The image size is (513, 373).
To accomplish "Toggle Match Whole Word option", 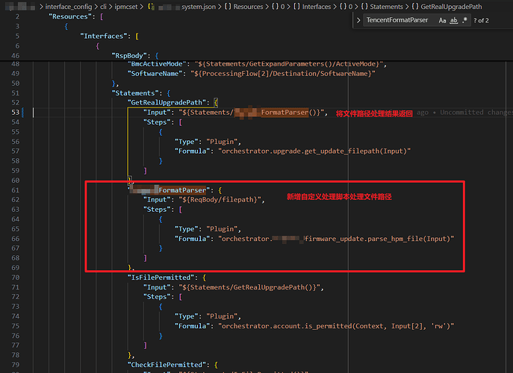I will (456, 20).
